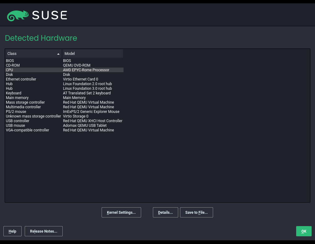Click the SUSE chameleon logo
Screen dimensions: 315x244
coord(17,14)
